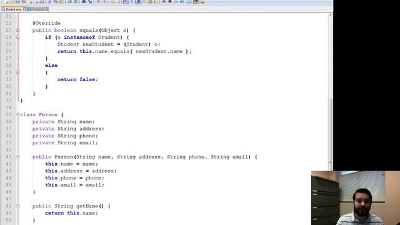The image size is (400, 225).
Task: Click 'newStudent.name' argument on line 26
Action: point(159,51)
